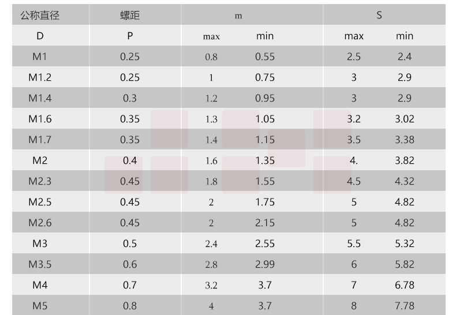The width and height of the screenshot is (456, 315).
Task: Click the 2.55 m min value for M3
Action: pos(265,243)
